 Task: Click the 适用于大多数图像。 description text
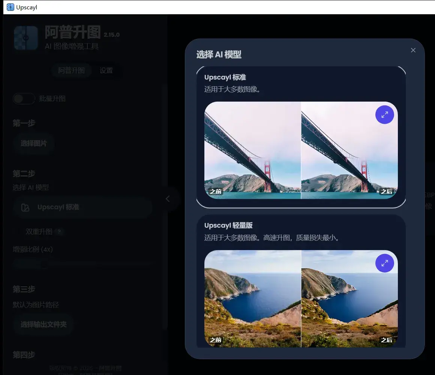[x=232, y=89]
